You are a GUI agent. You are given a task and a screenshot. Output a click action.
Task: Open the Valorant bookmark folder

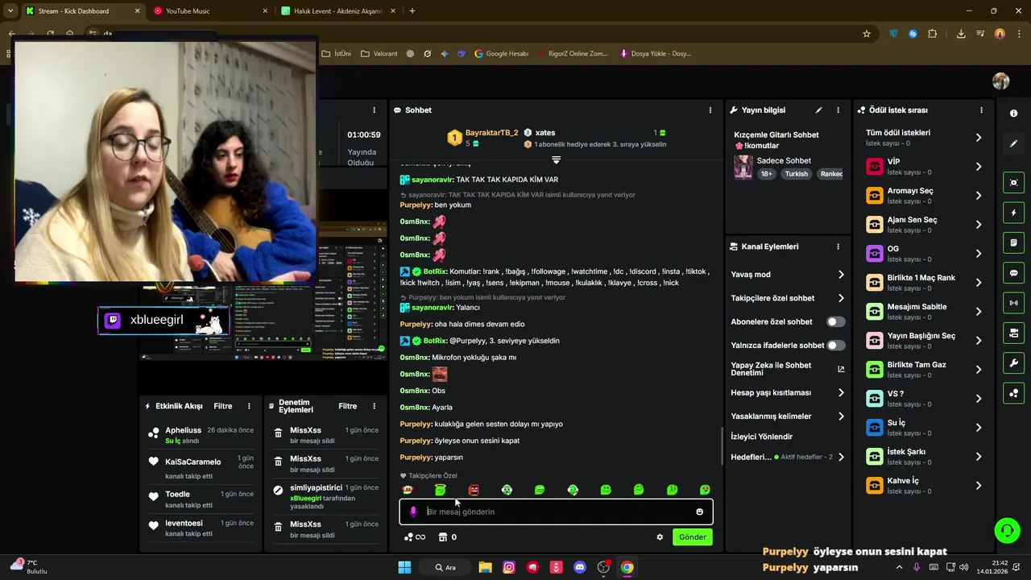(x=379, y=54)
